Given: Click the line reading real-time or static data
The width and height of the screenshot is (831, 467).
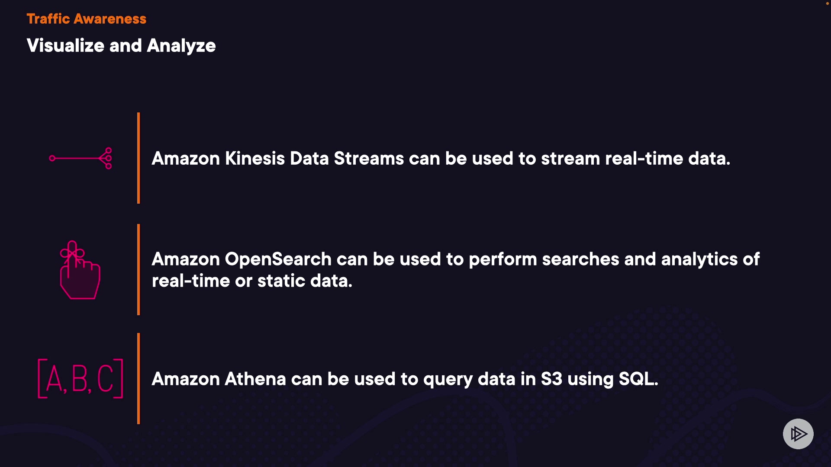Looking at the screenshot, I should 252,281.
